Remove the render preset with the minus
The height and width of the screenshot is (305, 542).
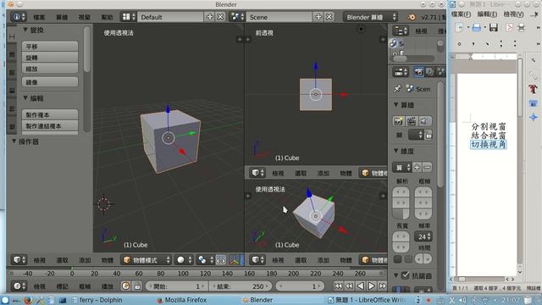tap(427, 168)
